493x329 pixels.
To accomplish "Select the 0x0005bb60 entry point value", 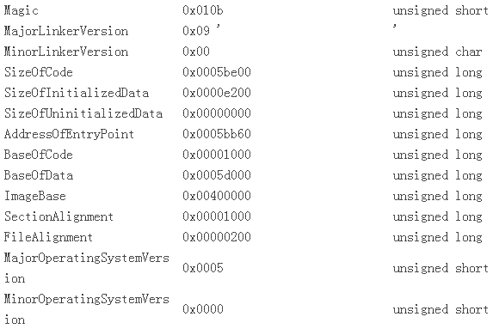I will [217, 134].
